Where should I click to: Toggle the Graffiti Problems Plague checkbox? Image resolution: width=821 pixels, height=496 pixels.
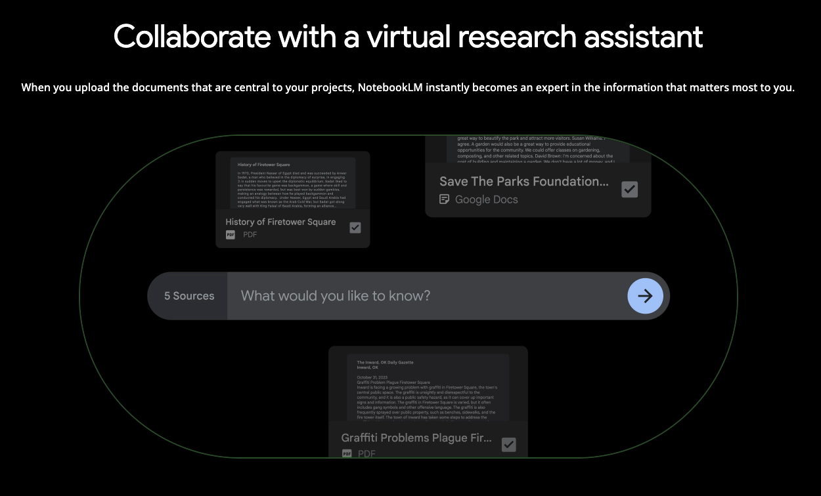point(508,445)
